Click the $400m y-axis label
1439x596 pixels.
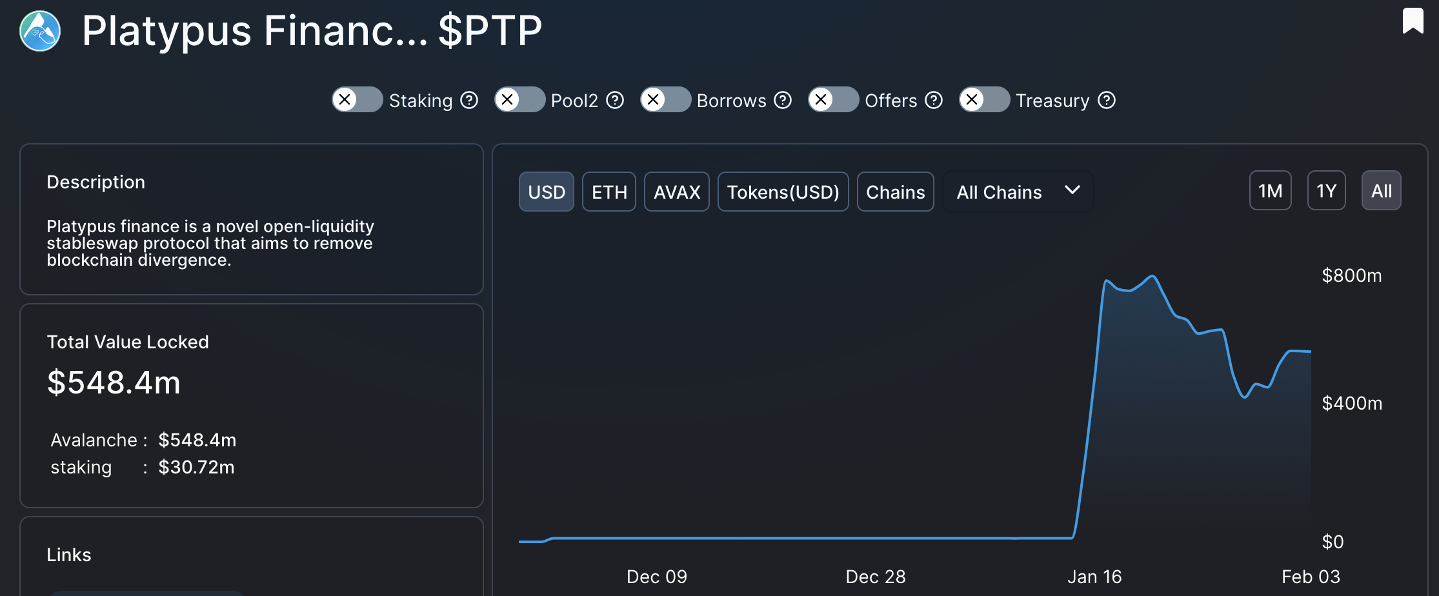click(x=1352, y=403)
